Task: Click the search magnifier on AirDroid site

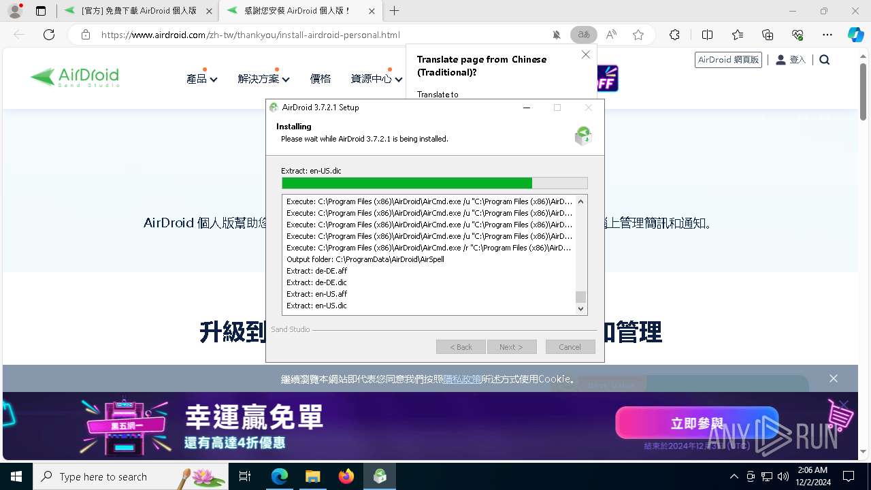Action: 825,60
